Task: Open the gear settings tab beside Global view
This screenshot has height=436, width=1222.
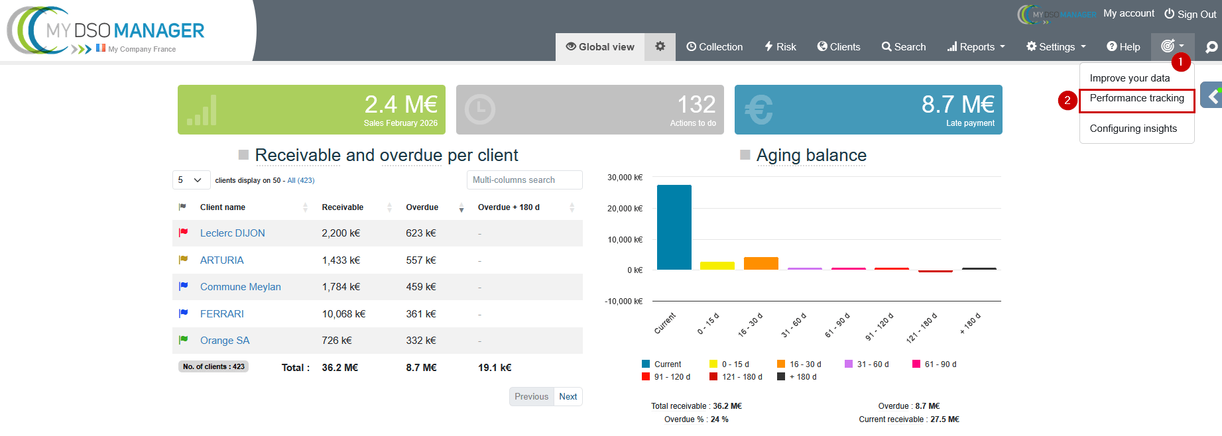Action: tap(660, 46)
